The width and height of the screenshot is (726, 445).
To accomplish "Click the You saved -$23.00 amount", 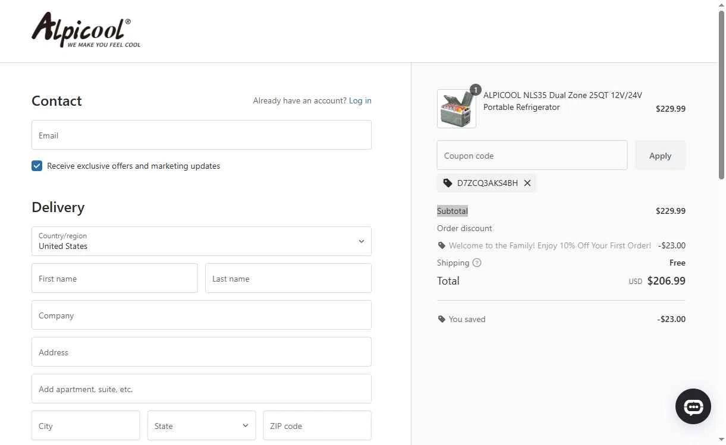I will coord(671,319).
